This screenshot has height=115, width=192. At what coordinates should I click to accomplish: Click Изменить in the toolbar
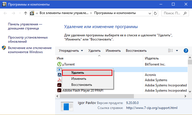(113, 51)
